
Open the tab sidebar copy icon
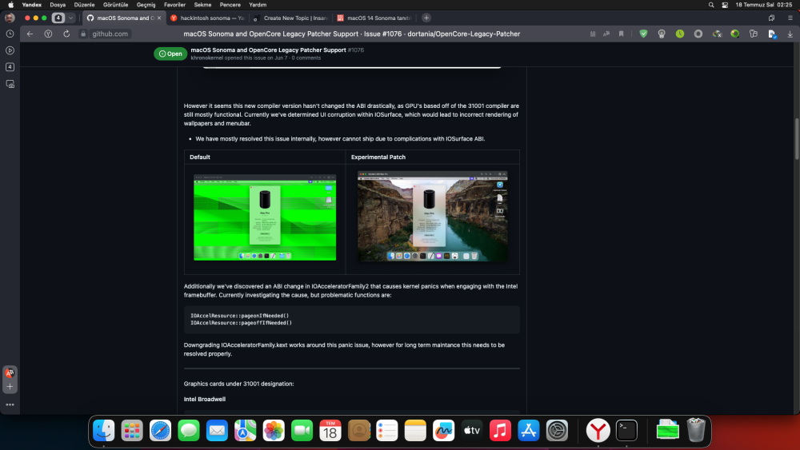[x=771, y=18]
